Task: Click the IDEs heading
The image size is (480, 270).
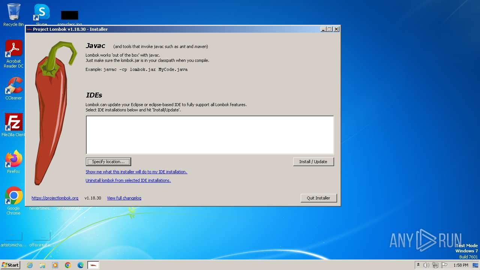Action: click(94, 95)
